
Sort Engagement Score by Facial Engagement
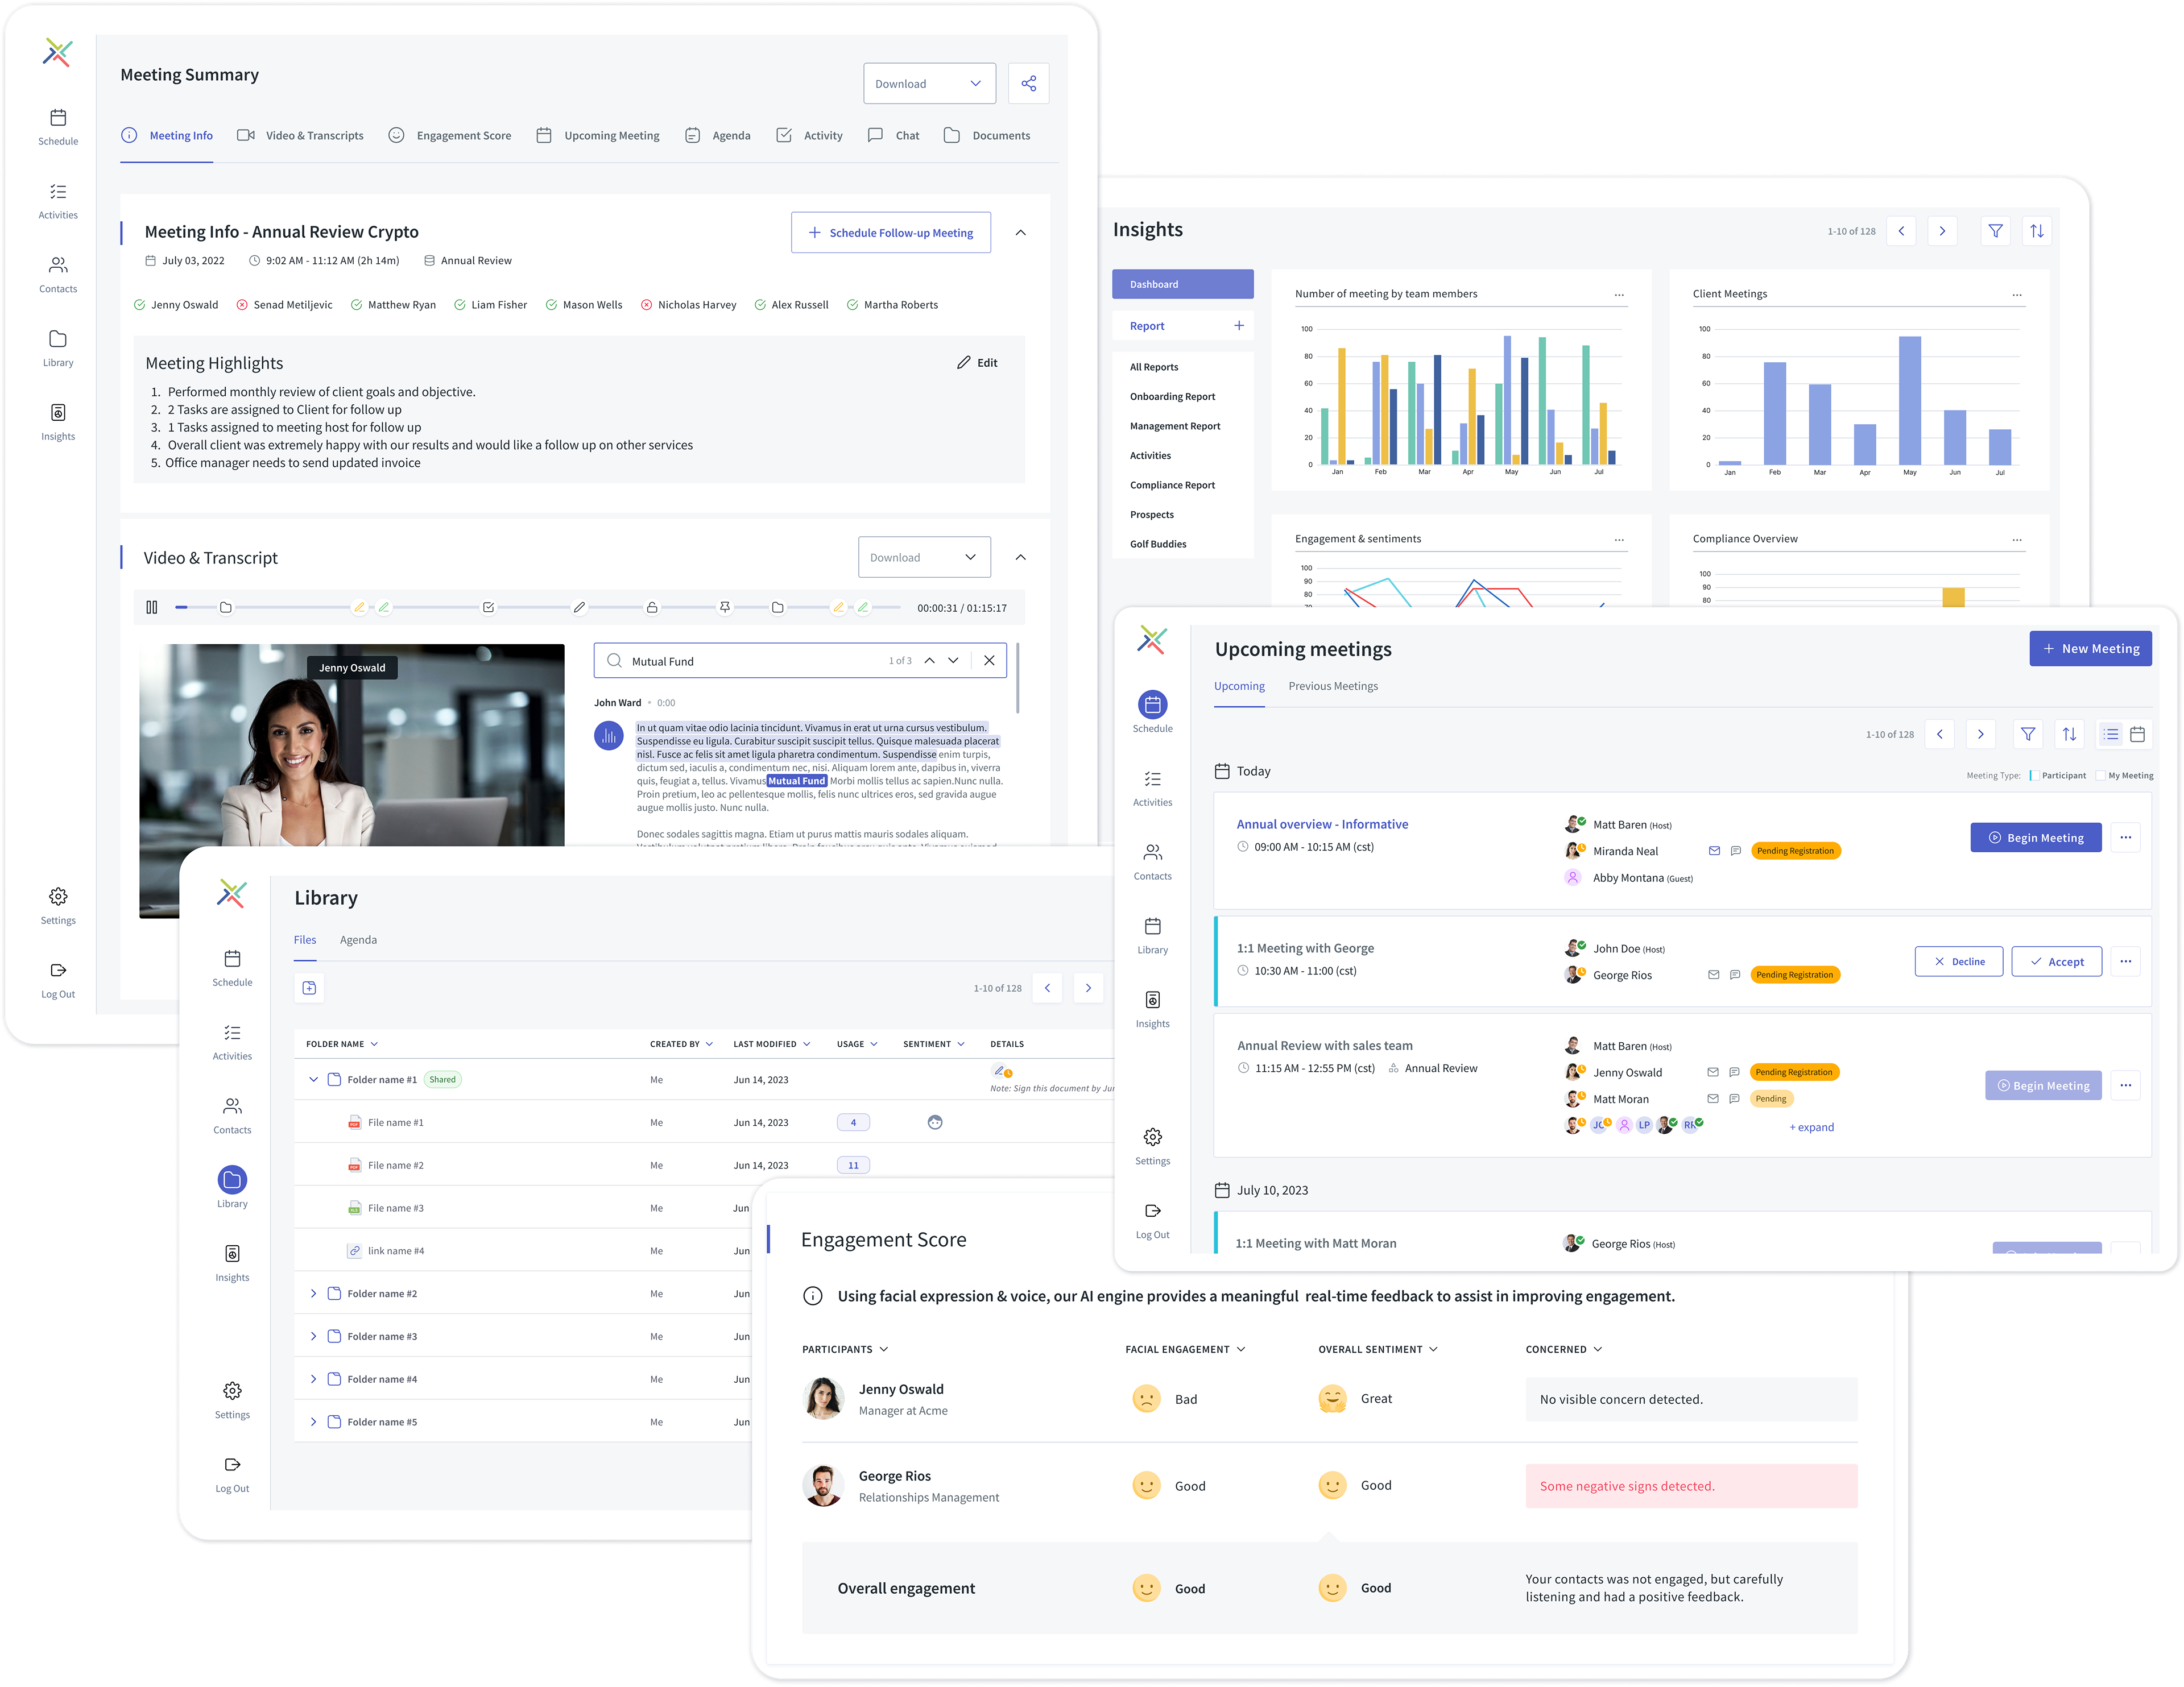tap(1185, 1350)
